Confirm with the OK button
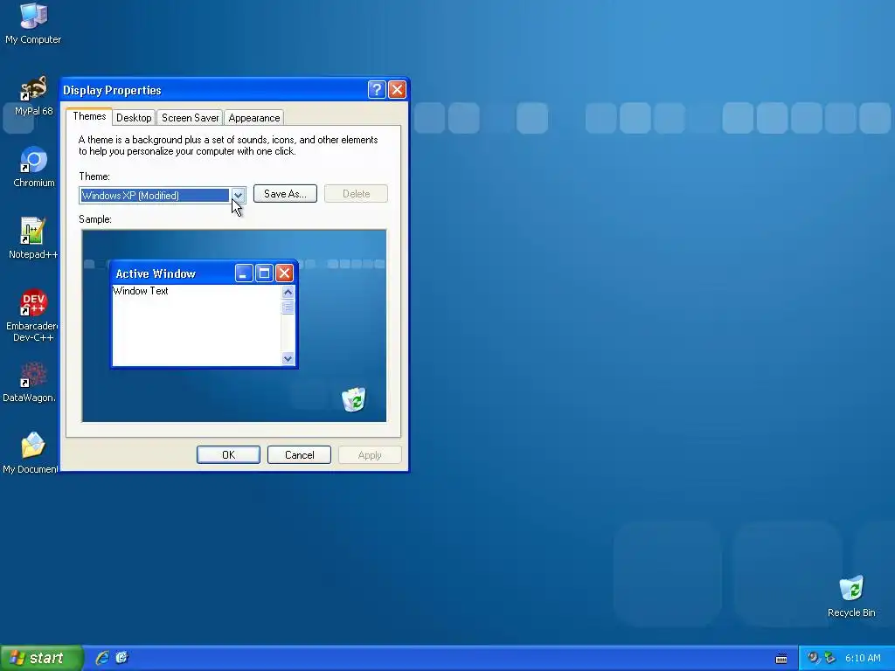Screen dimensions: 895x671 (228, 454)
